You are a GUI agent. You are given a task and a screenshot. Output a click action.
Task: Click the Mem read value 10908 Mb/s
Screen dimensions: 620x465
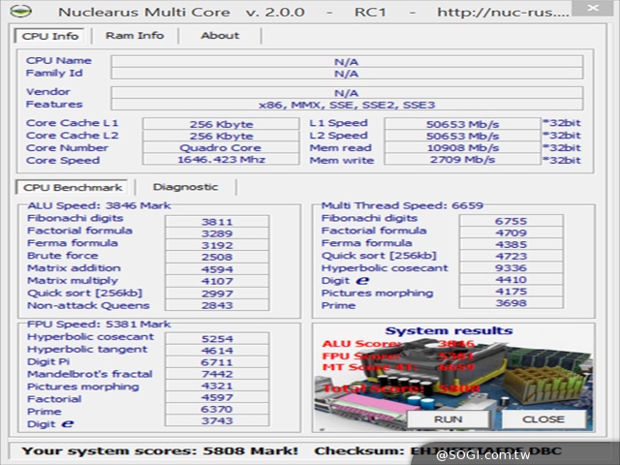tap(461, 148)
